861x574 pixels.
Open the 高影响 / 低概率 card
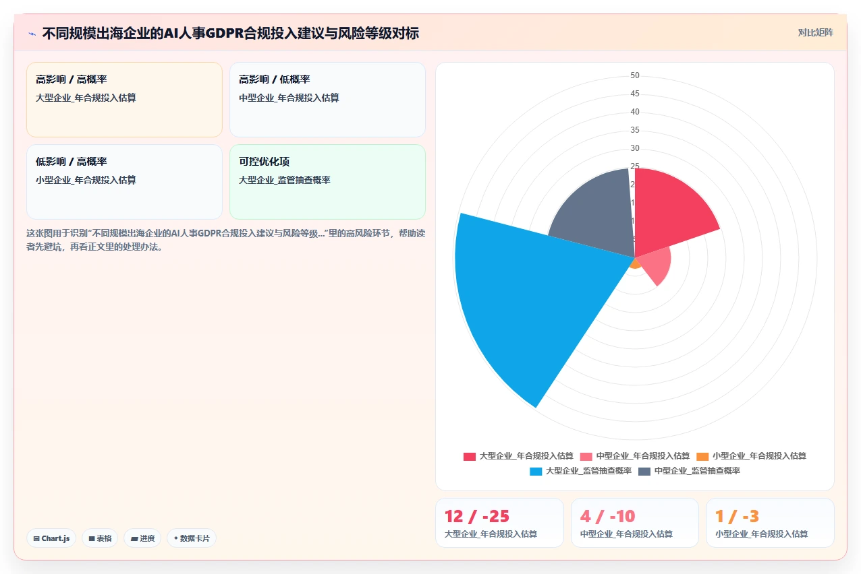[327, 100]
